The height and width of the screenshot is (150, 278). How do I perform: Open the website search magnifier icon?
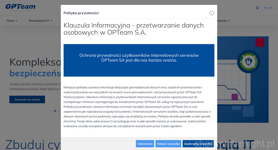coord(257,8)
